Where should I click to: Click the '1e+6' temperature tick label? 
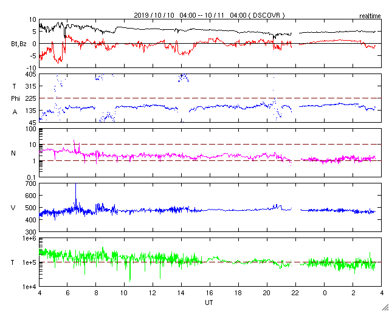pyautogui.click(x=30, y=238)
